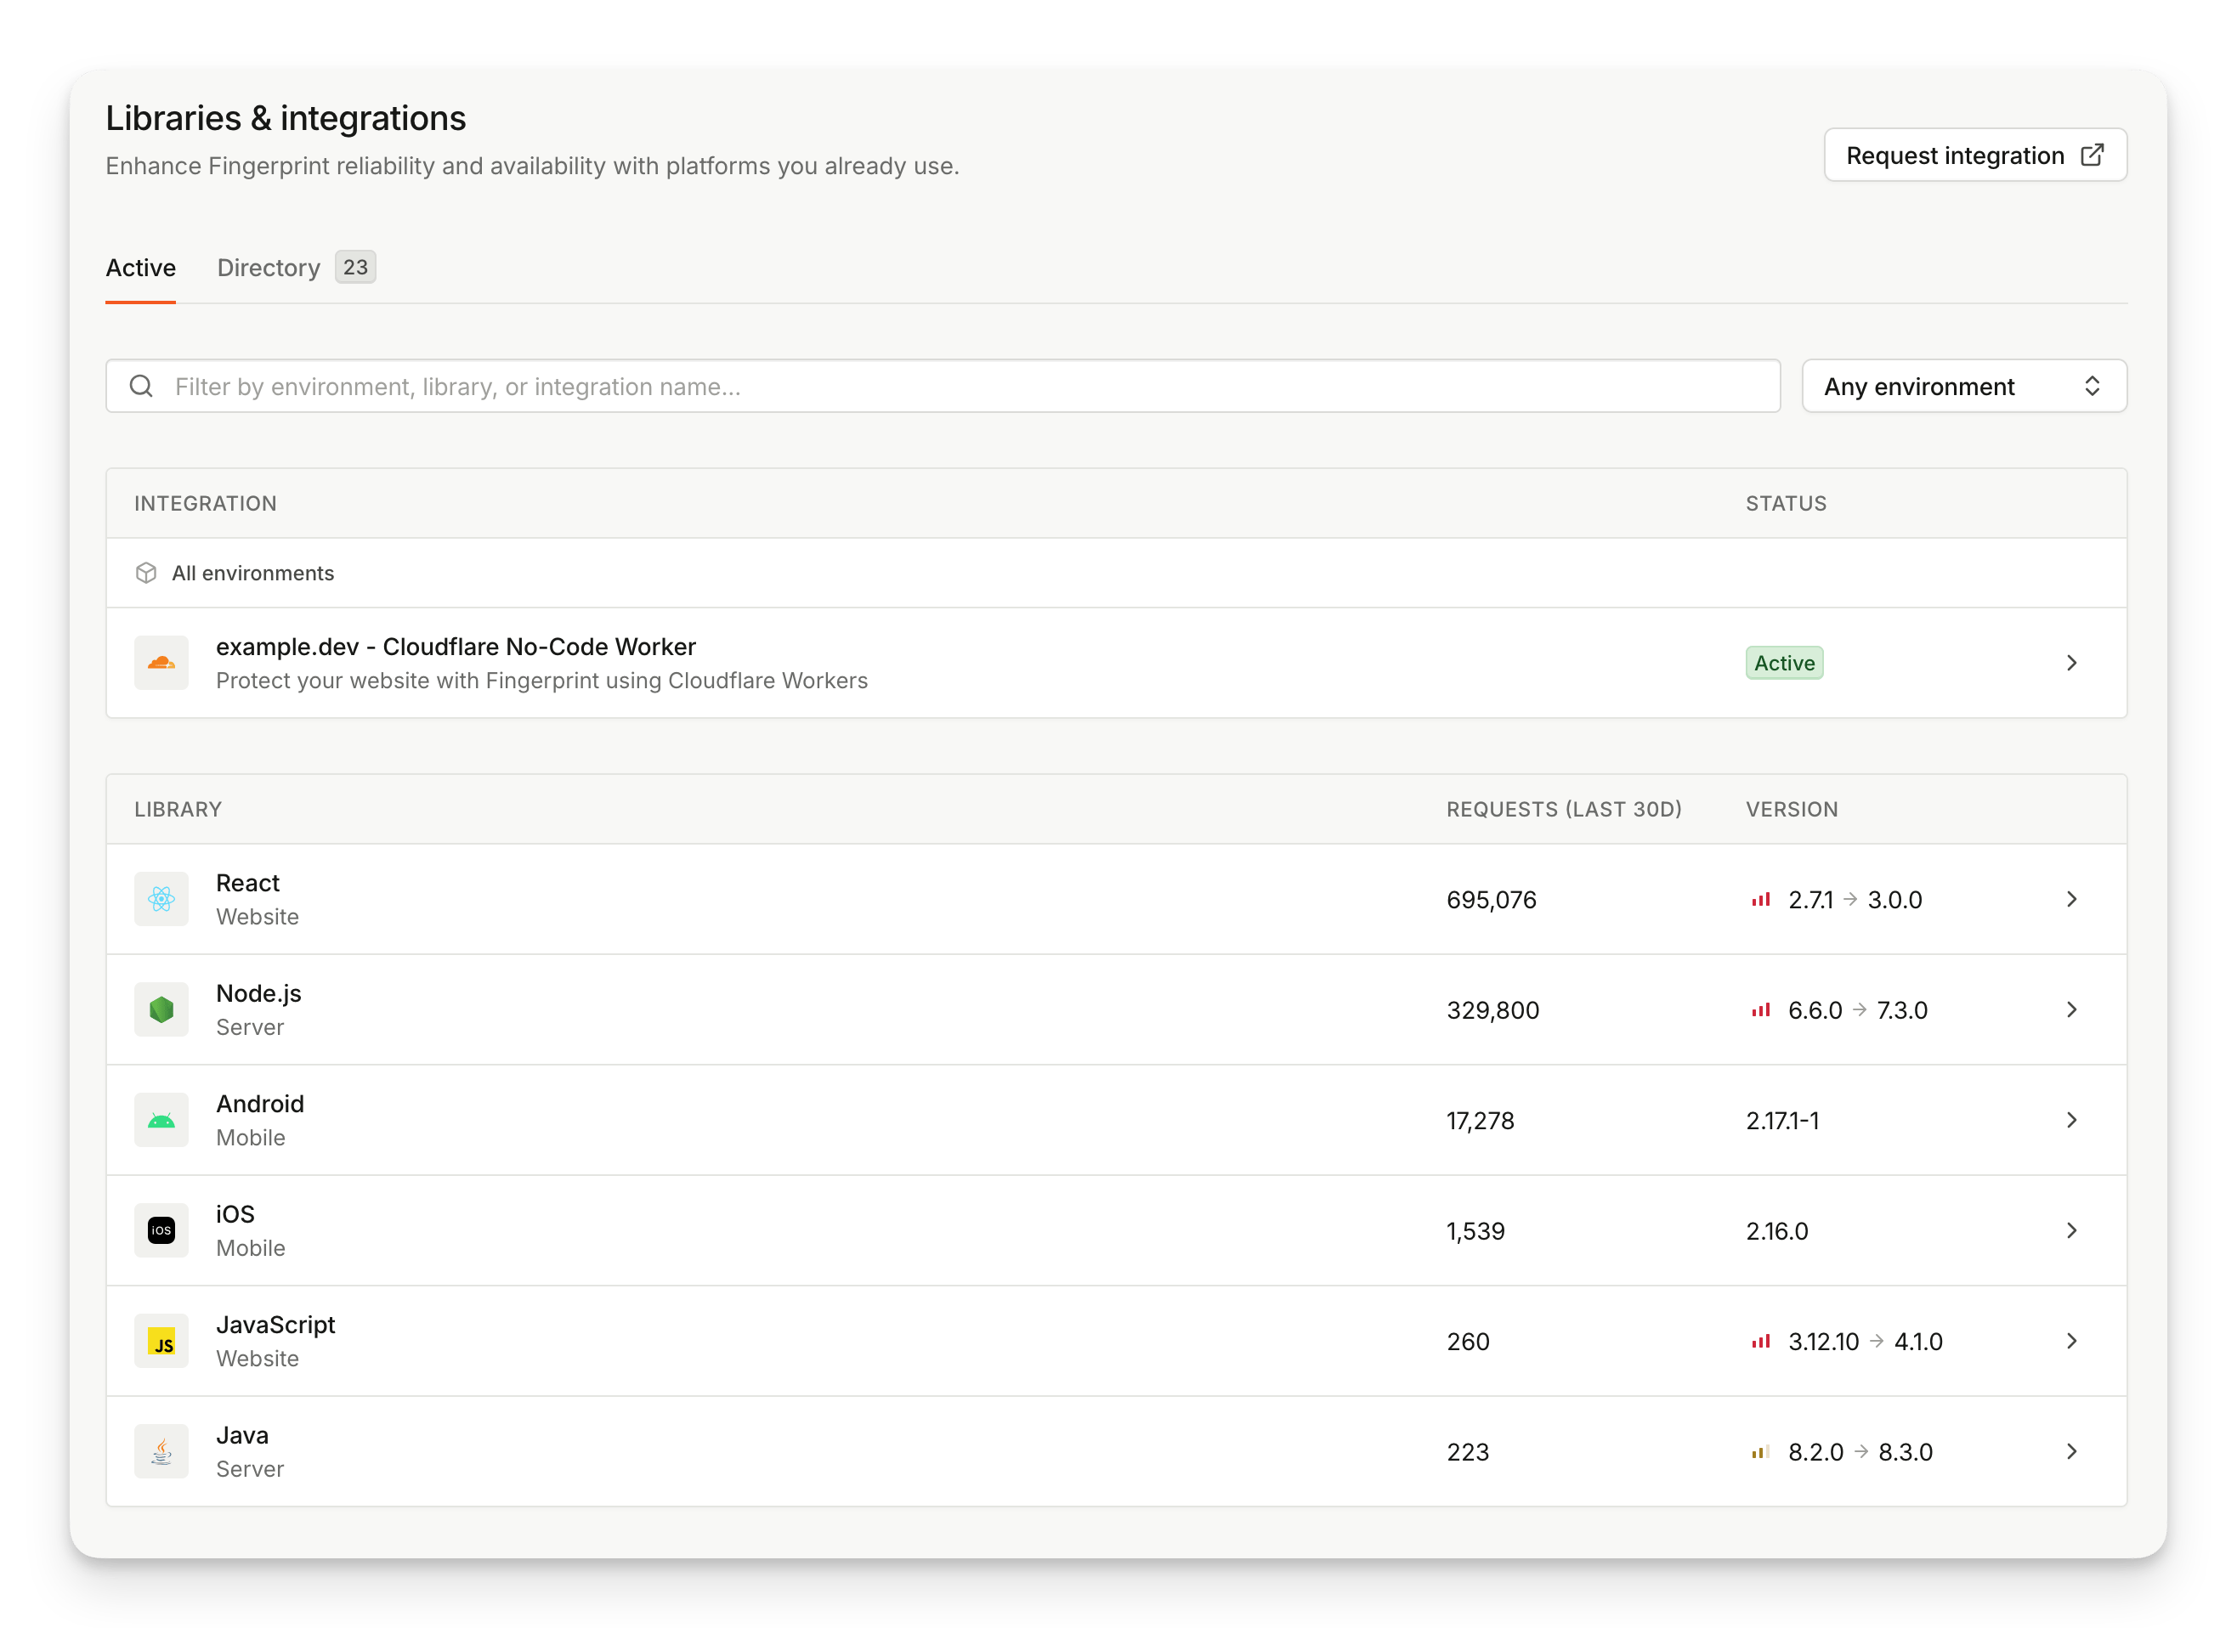Viewport: 2237px width, 1628px height.
Task: Open JavaScript row chevron
Action: pos(2072,1341)
